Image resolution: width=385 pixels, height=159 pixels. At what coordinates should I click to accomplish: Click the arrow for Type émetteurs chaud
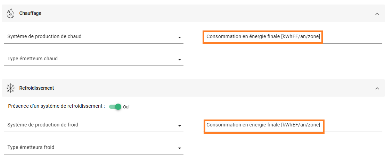[x=180, y=60]
